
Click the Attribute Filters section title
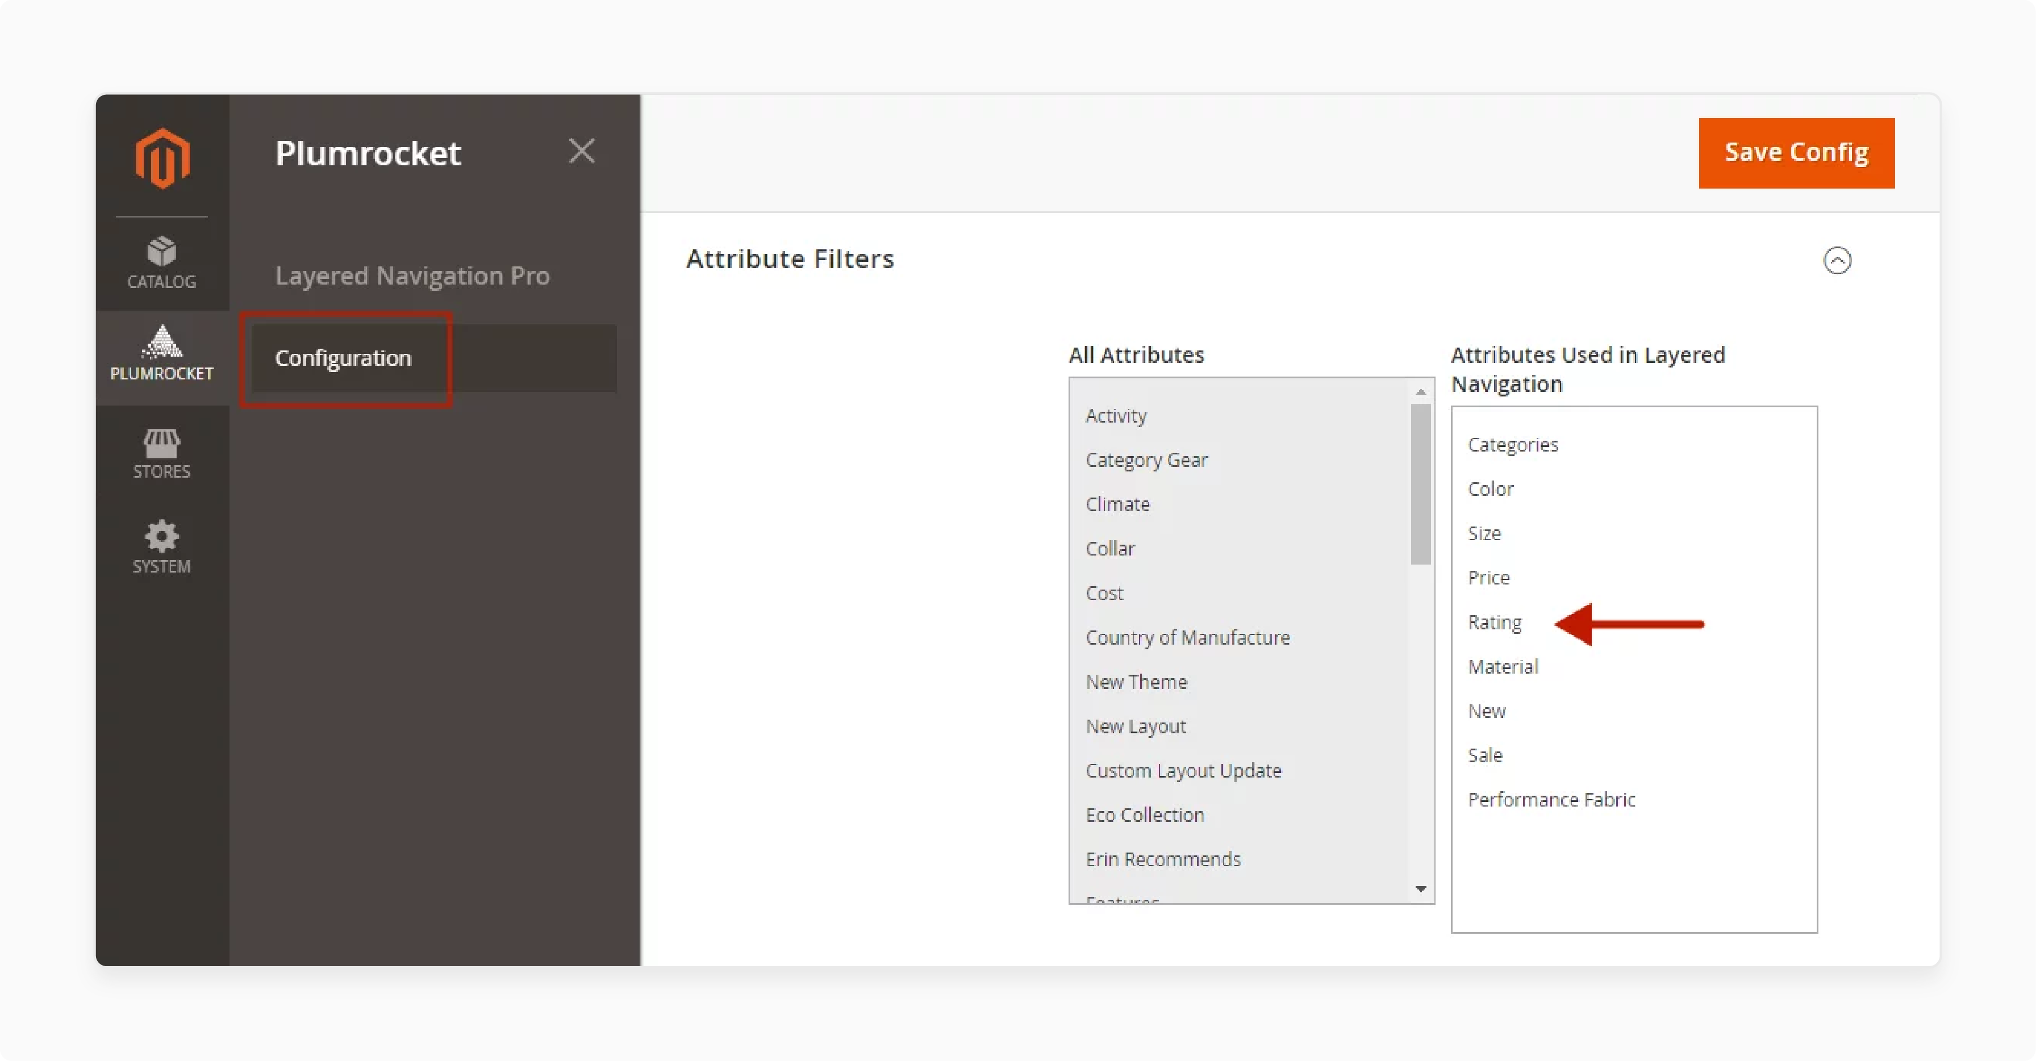(x=790, y=258)
